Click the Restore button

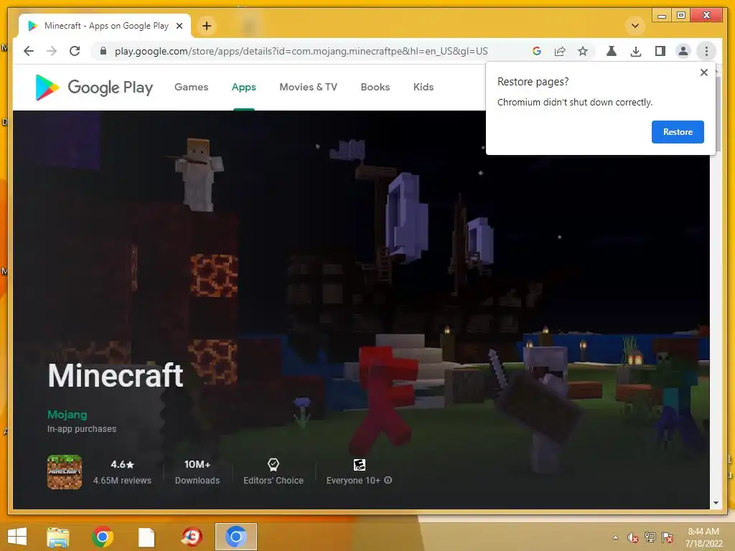[x=678, y=132]
